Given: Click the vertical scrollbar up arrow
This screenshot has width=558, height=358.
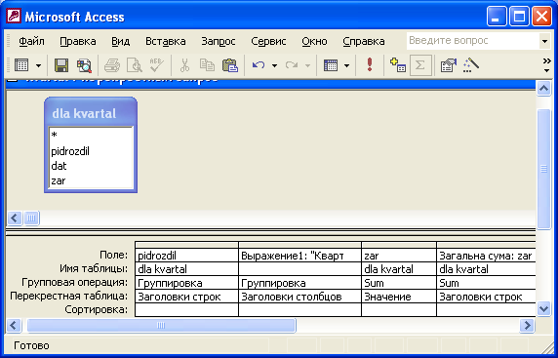Looking at the screenshot, I should click(x=543, y=88).
